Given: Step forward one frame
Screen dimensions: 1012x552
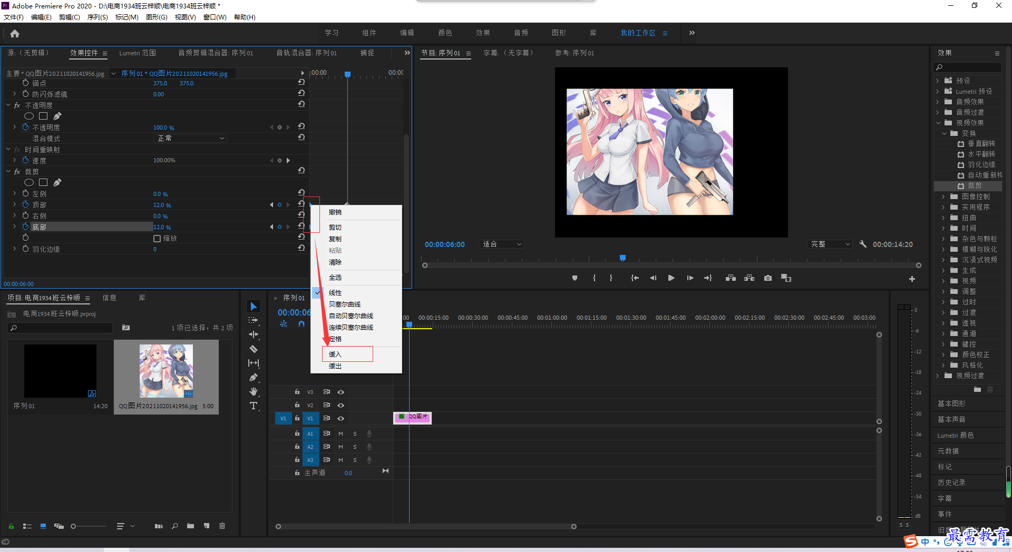Looking at the screenshot, I should tap(690, 278).
